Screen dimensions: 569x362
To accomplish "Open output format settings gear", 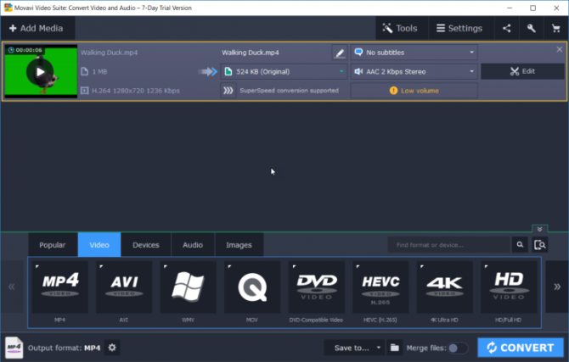I will pos(112,348).
